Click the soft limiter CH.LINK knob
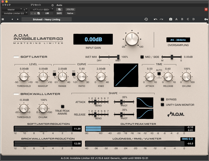209x161 pixels. coord(186,77)
